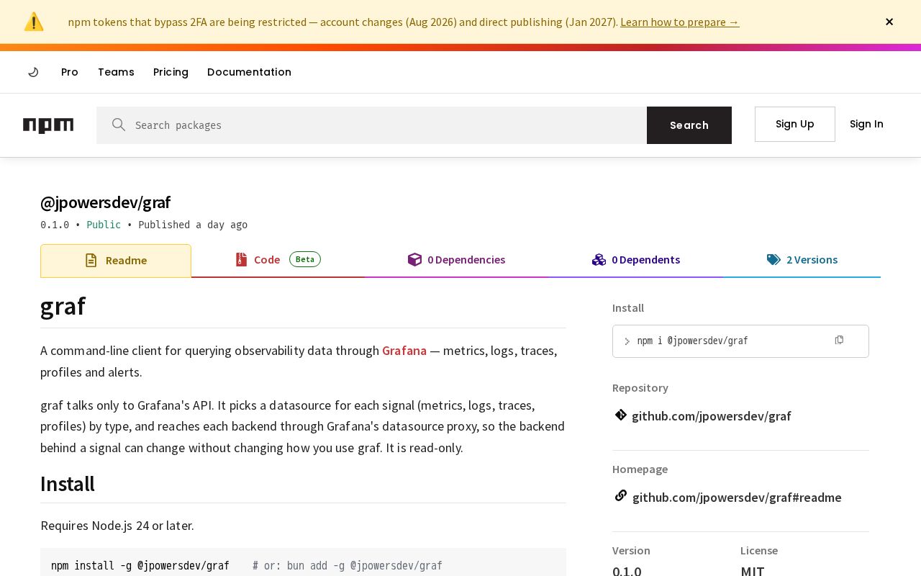Click the 'Repository' sidebar label

[640, 387]
